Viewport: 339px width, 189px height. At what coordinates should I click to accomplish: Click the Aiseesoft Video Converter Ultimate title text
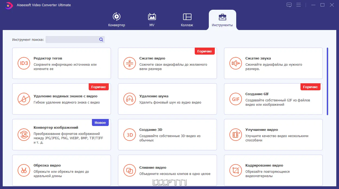pos(44,5)
